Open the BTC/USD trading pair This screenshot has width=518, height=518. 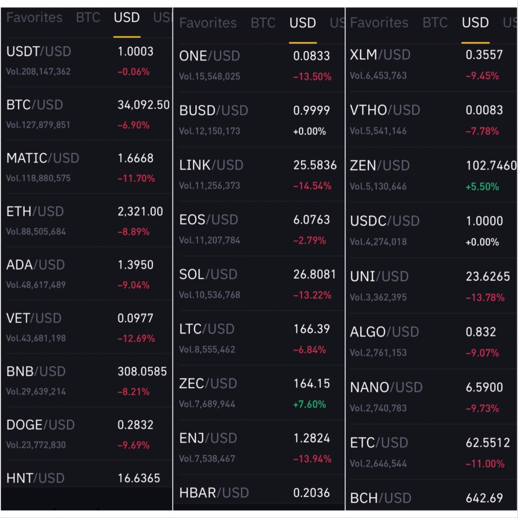coord(35,105)
